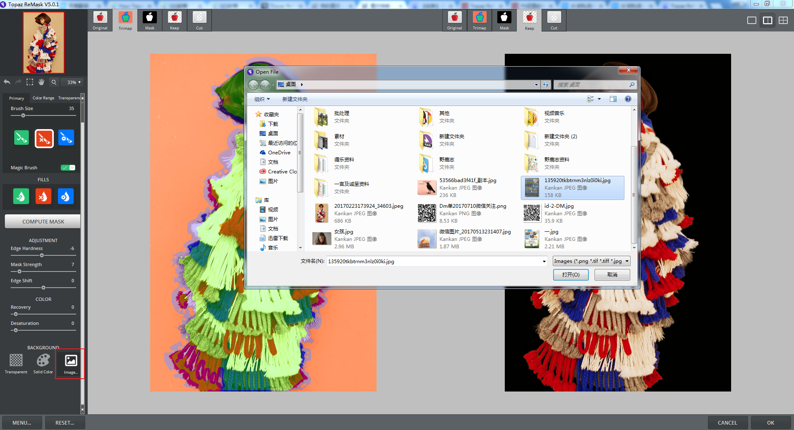Click COMPUTE MASK button
The height and width of the screenshot is (430, 794).
tap(43, 221)
